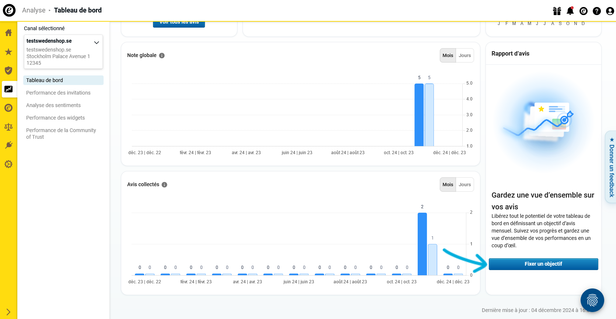Open the notifications bell
This screenshot has height=319, width=616.
pyautogui.click(x=570, y=11)
